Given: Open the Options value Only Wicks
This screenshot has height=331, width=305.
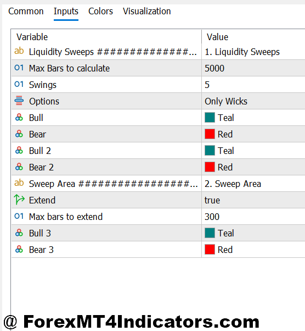Looking at the screenshot, I should 253,101.
